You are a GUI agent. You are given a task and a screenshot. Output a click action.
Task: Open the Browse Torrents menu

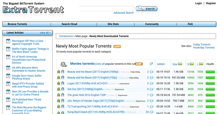click(x=17, y=24)
